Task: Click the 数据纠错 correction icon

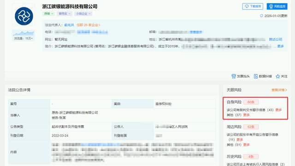Action: click(256, 76)
